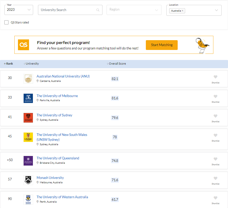Viewport: 228px width, 208px height.
Task: Remove the Australia location tag
Action: click(183, 11)
